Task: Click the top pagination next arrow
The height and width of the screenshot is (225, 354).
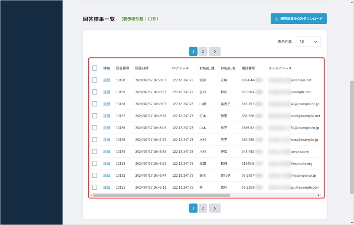Action: (x=215, y=51)
